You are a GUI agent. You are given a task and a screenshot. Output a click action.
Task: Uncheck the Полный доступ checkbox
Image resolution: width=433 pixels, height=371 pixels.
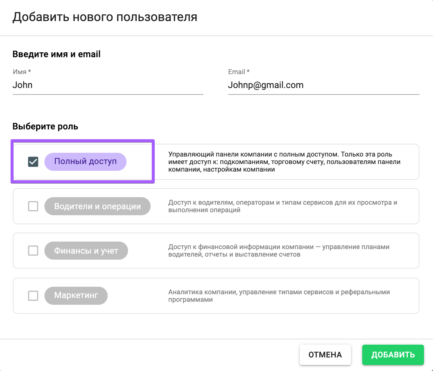click(x=33, y=162)
